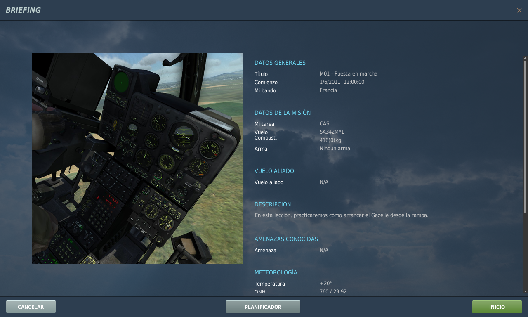Click the AMENAZAS CONOCIDAS header
The width and height of the screenshot is (528, 317).
click(286, 239)
